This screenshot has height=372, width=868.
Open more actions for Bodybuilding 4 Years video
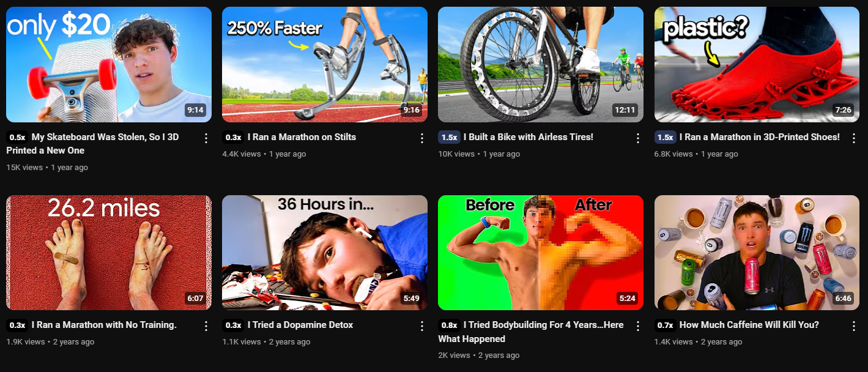click(638, 325)
